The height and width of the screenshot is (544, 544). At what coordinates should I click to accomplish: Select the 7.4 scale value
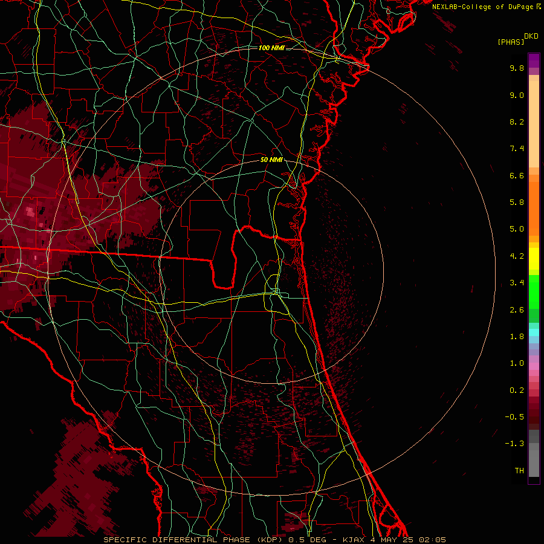point(517,149)
